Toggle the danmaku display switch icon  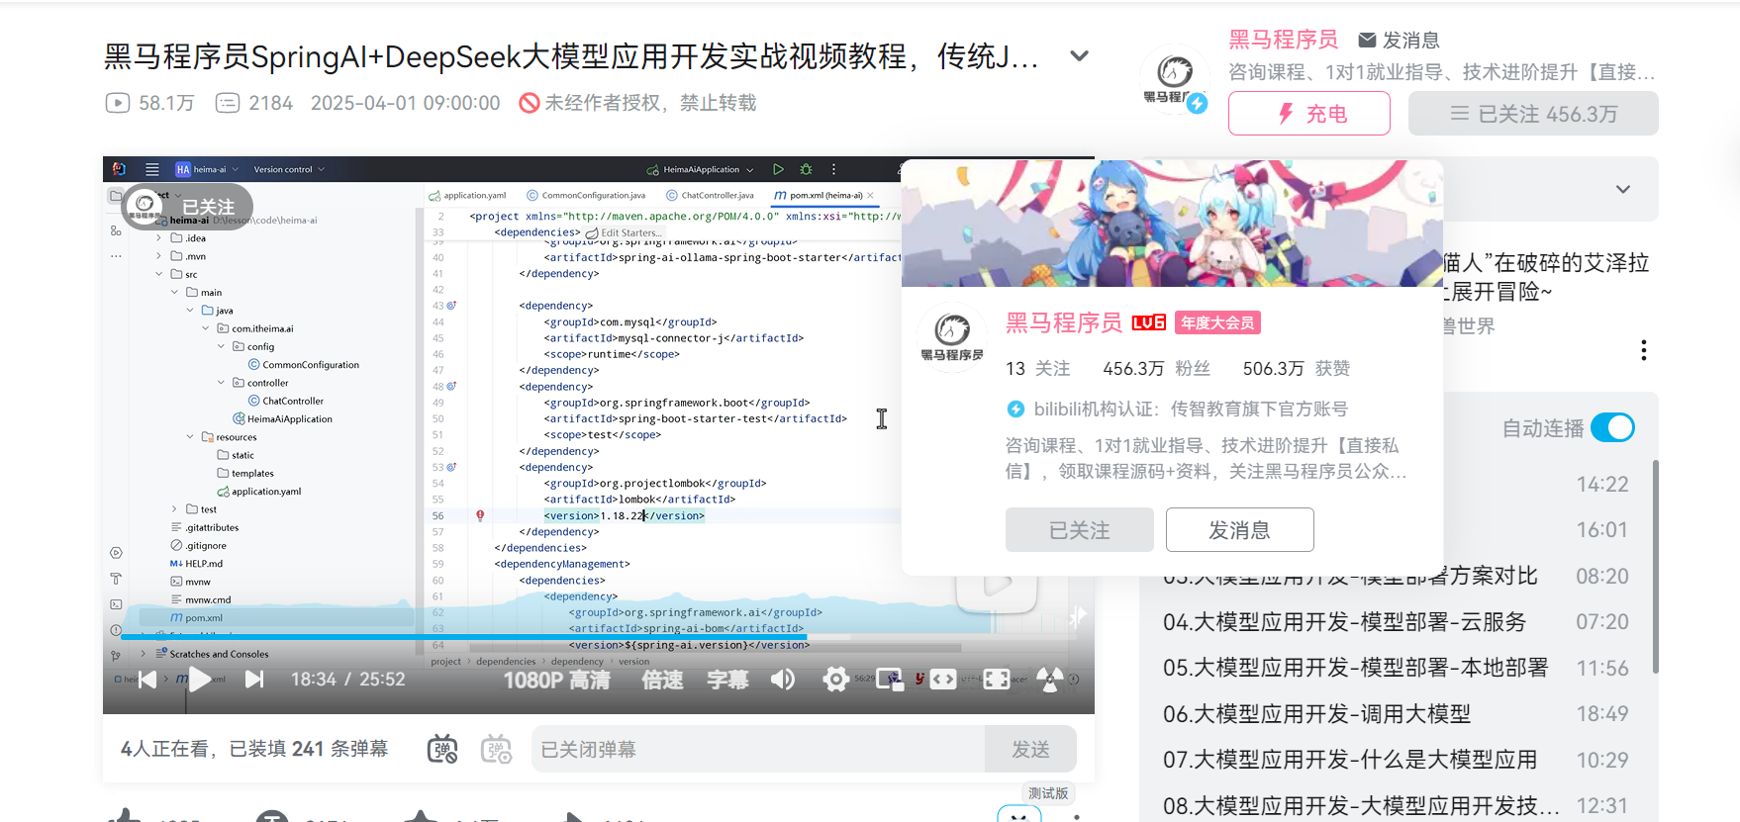coord(442,750)
